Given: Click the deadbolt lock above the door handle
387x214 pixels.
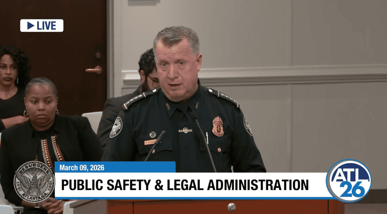Looking at the screenshot, I should 98,55.
